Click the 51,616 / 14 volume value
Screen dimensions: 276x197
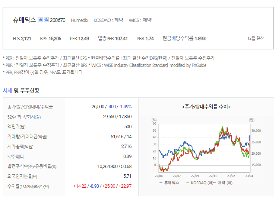pyautogui.click(x=121, y=137)
